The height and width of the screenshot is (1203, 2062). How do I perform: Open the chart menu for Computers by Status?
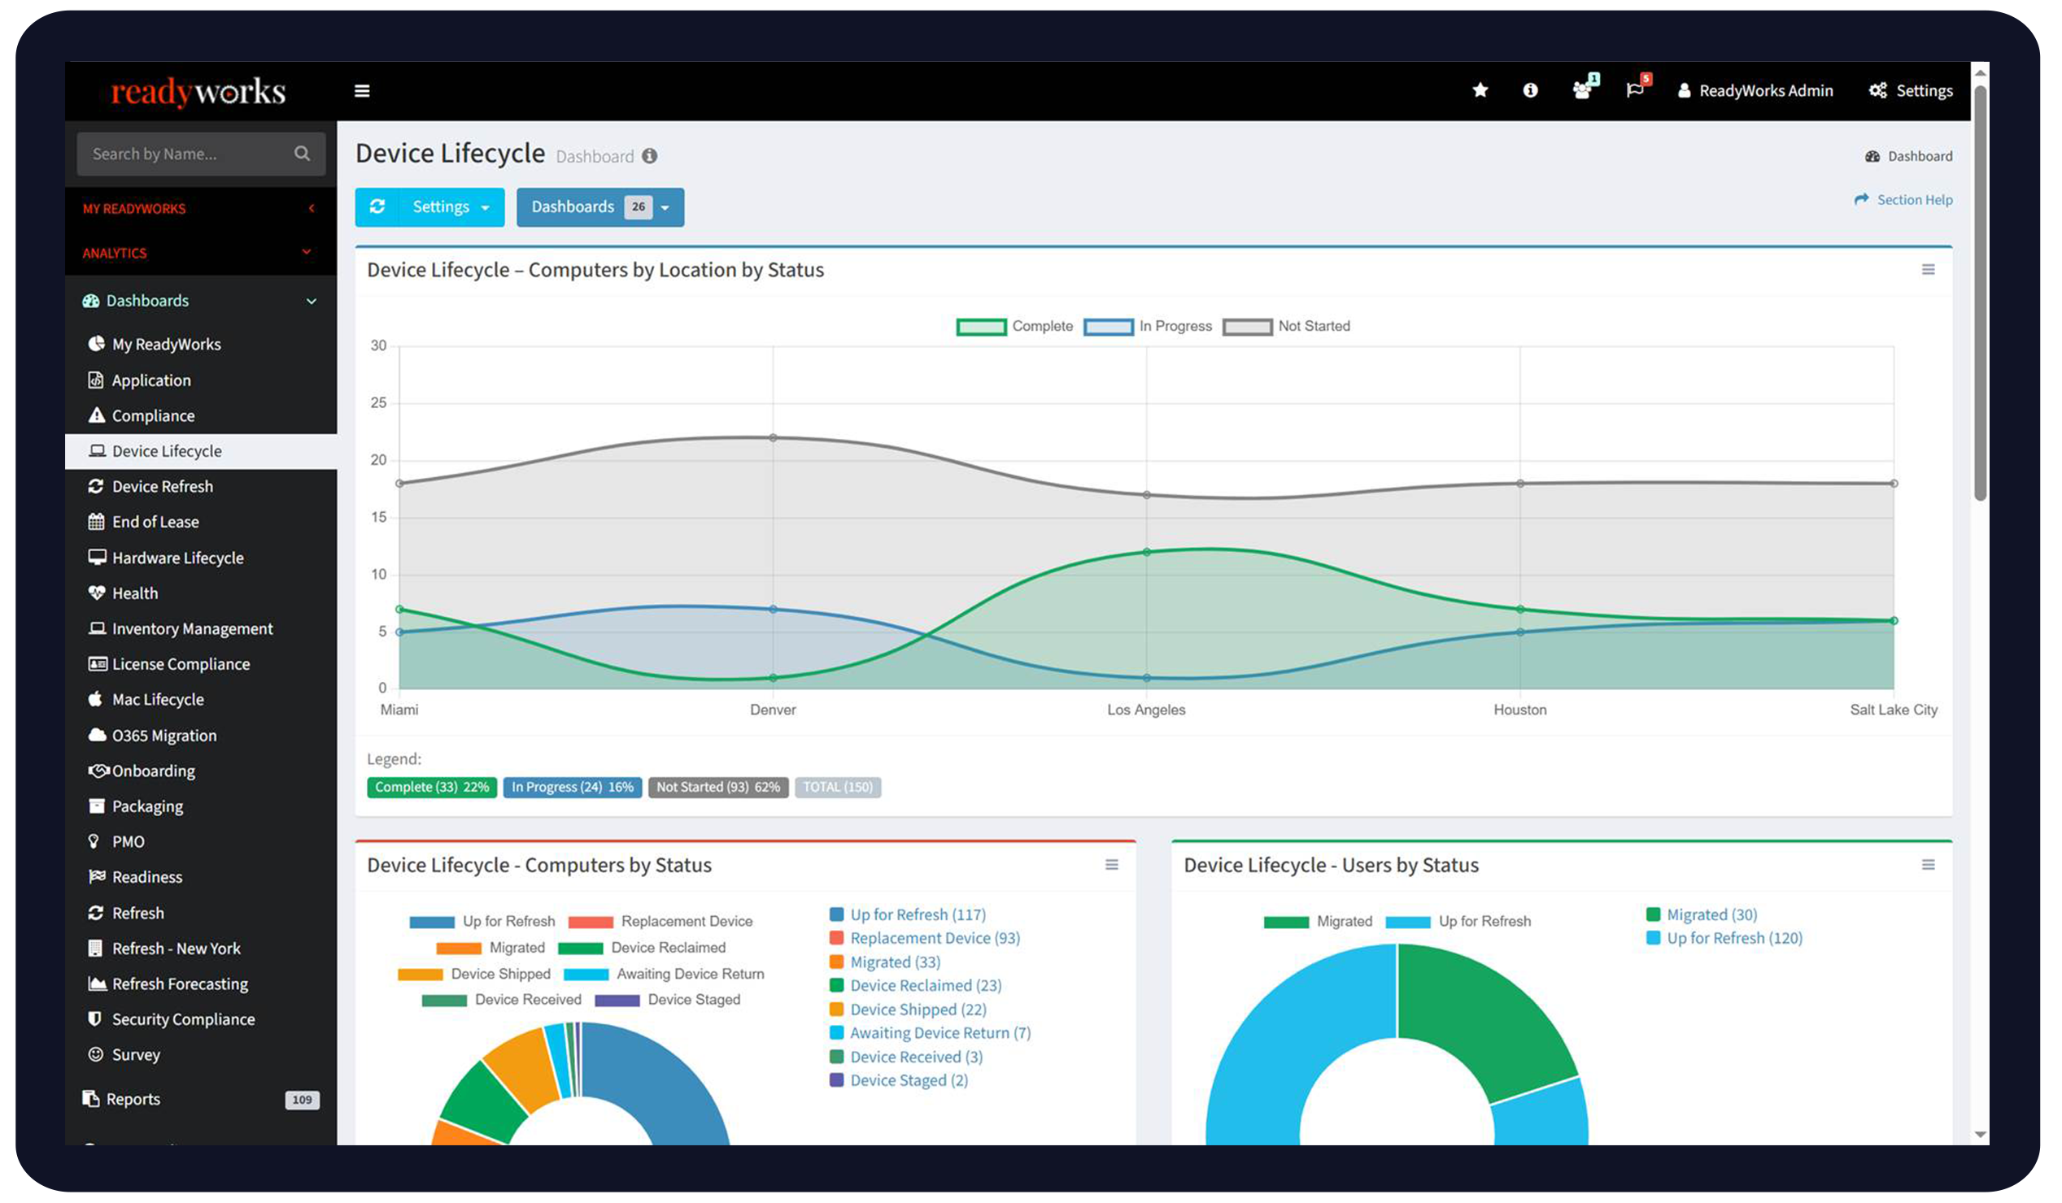[1112, 864]
